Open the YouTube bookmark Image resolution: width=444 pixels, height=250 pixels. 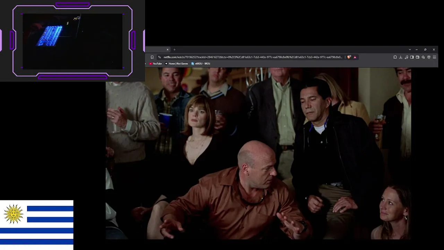click(x=155, y=64)
